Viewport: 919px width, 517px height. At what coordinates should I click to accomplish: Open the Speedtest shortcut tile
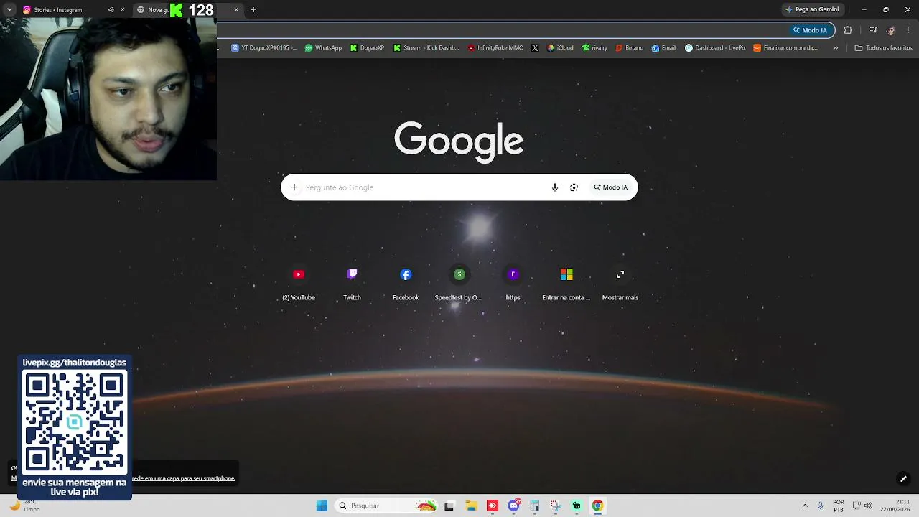coord(459,283)
